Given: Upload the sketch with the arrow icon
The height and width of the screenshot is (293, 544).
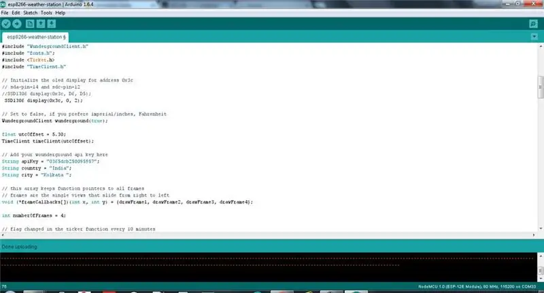Looking at the screenshot, I should pos(16,24).
